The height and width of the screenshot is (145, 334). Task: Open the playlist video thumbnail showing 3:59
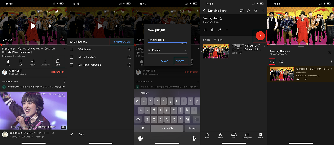(216, 51)
